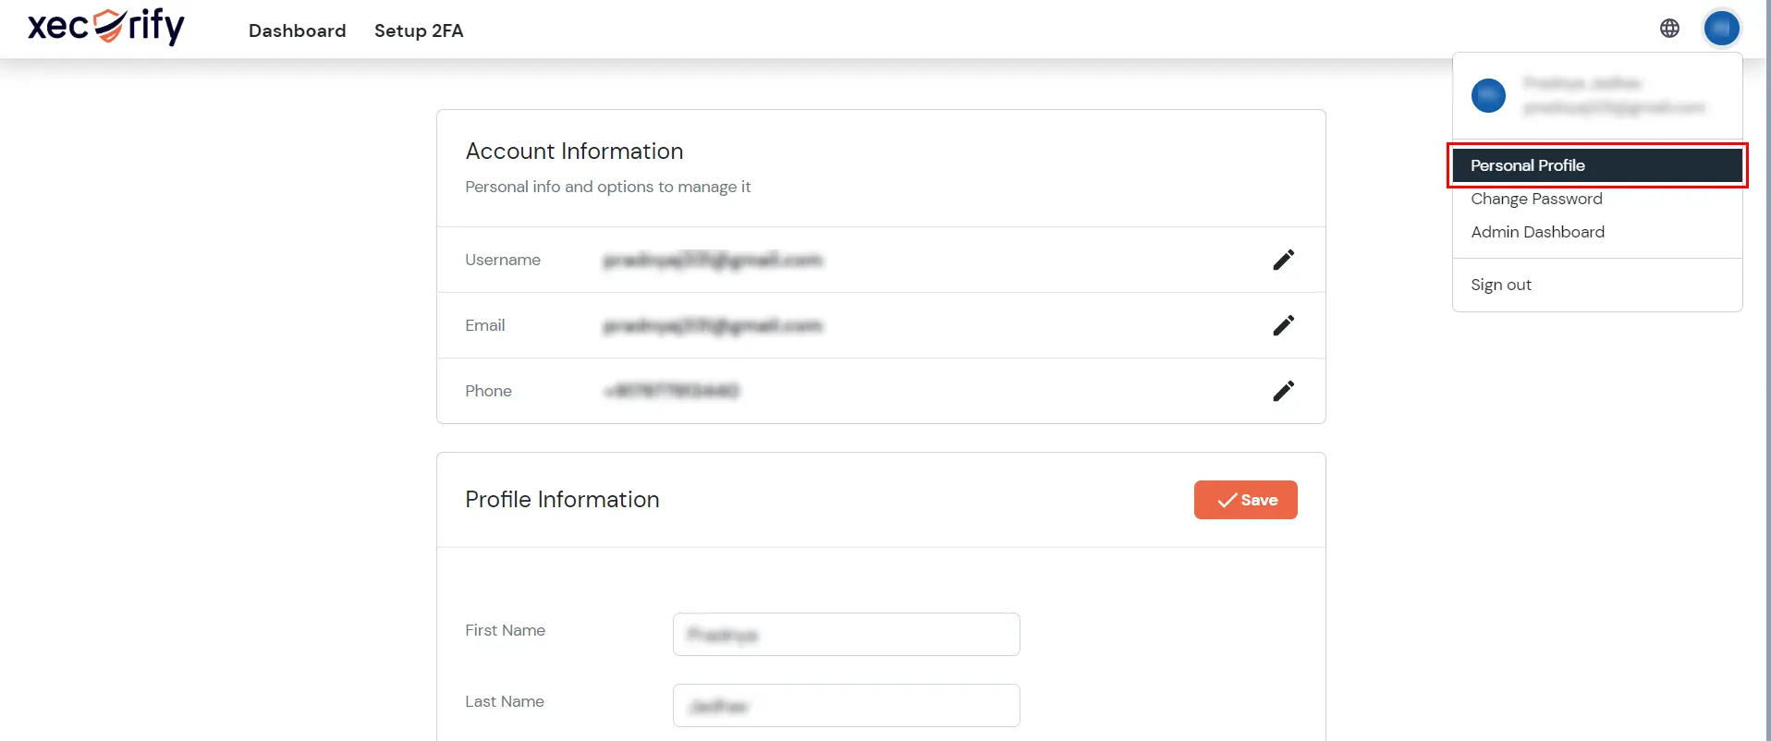Click into the Last Name input field

pyautogui.click(x=845, y=705)
